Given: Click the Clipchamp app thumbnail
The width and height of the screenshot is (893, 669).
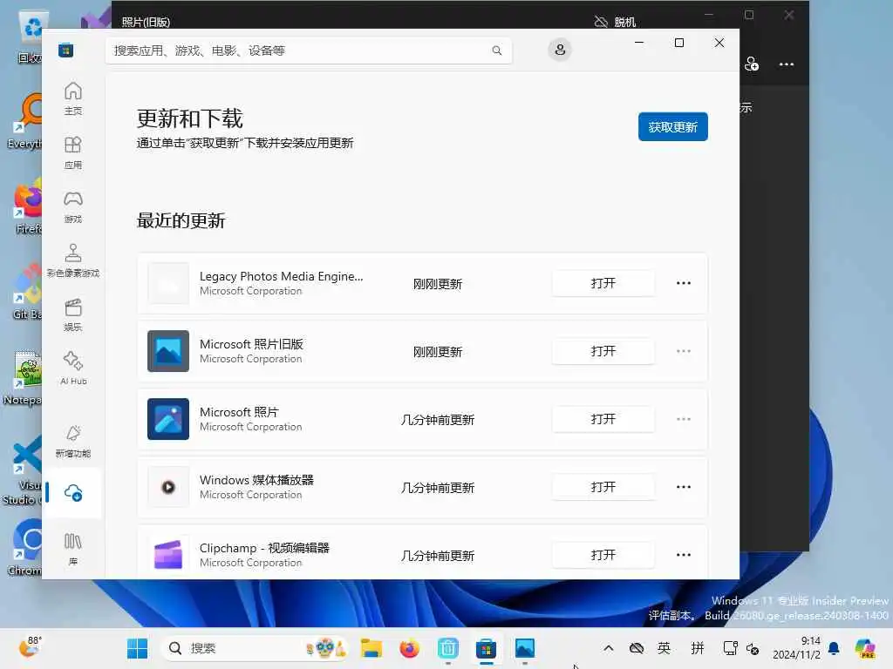Looking at the screenshot, I should tap(168, 555).
